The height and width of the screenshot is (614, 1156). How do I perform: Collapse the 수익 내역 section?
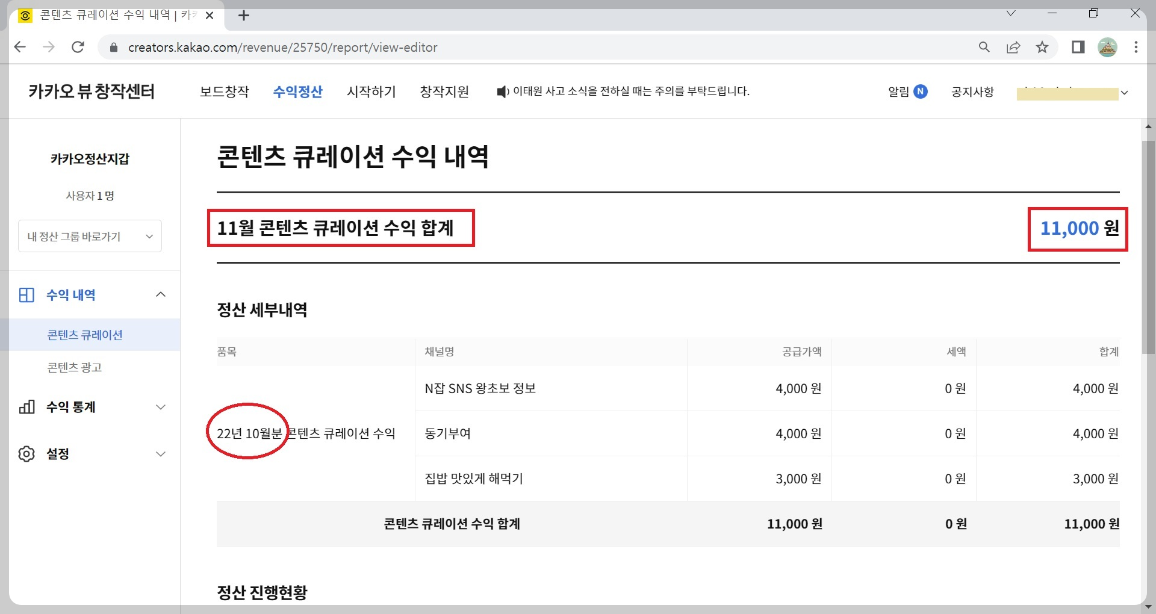click(x=161, y=294)
